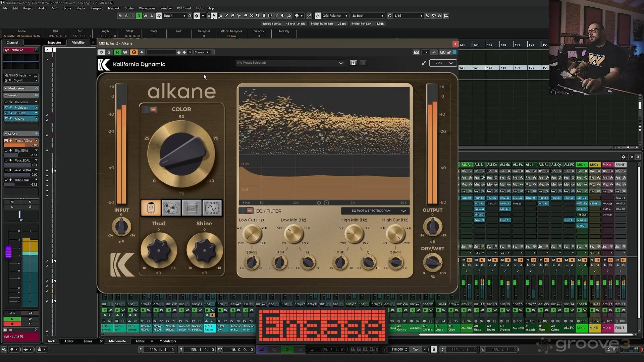Open EQ PLOT & SPECTROGRAM view dropdown
This screenshot has height=362, width=644.
tap(375, 211)
